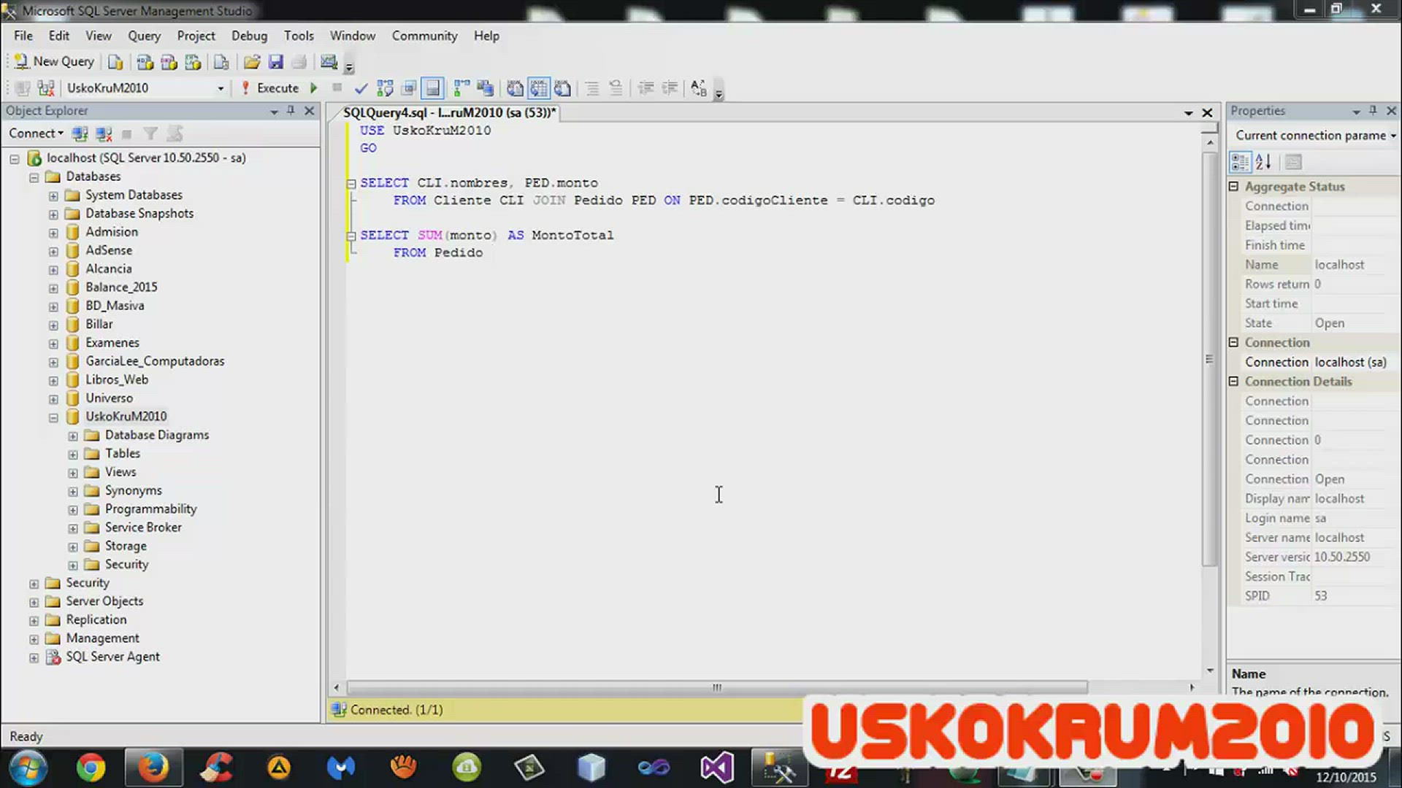Expand the Billar database
The height and width of the screenshot is (788, 1402).
point(53,325)
